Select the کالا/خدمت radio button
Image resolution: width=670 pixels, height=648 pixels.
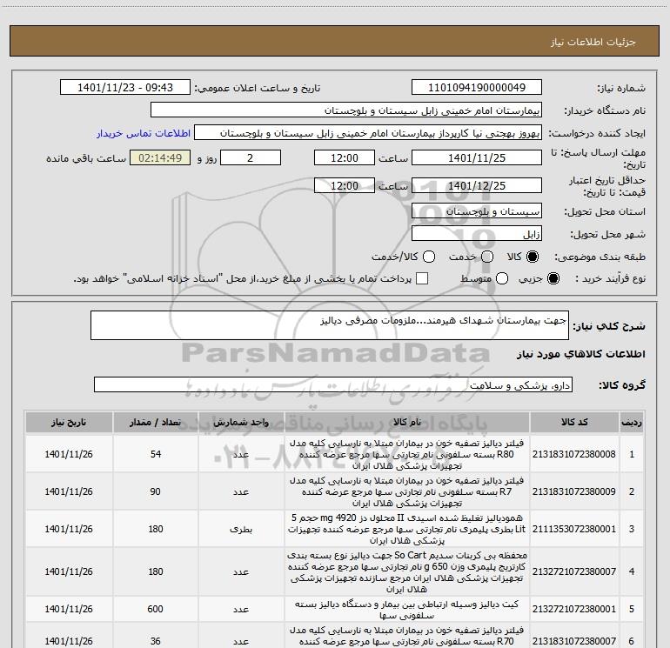429,257
